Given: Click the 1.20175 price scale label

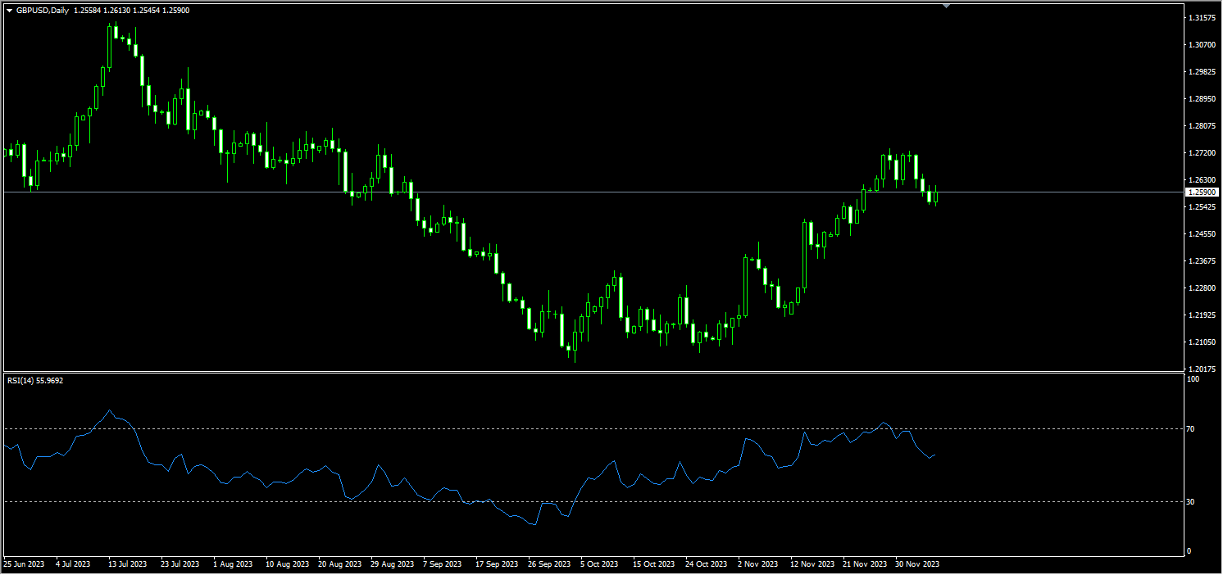Looking at the screenshot, I should [x=1201, y=369].
